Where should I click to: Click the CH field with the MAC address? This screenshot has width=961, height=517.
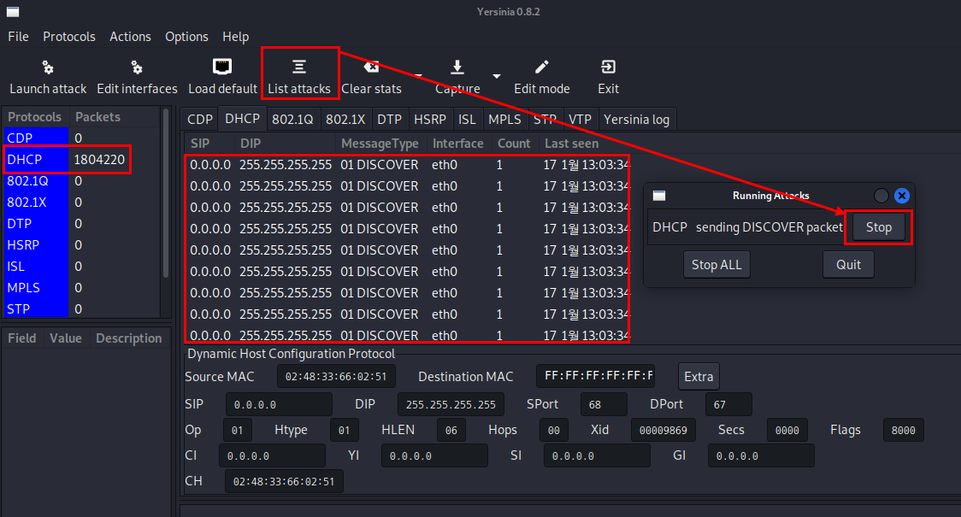coord(284,481)
